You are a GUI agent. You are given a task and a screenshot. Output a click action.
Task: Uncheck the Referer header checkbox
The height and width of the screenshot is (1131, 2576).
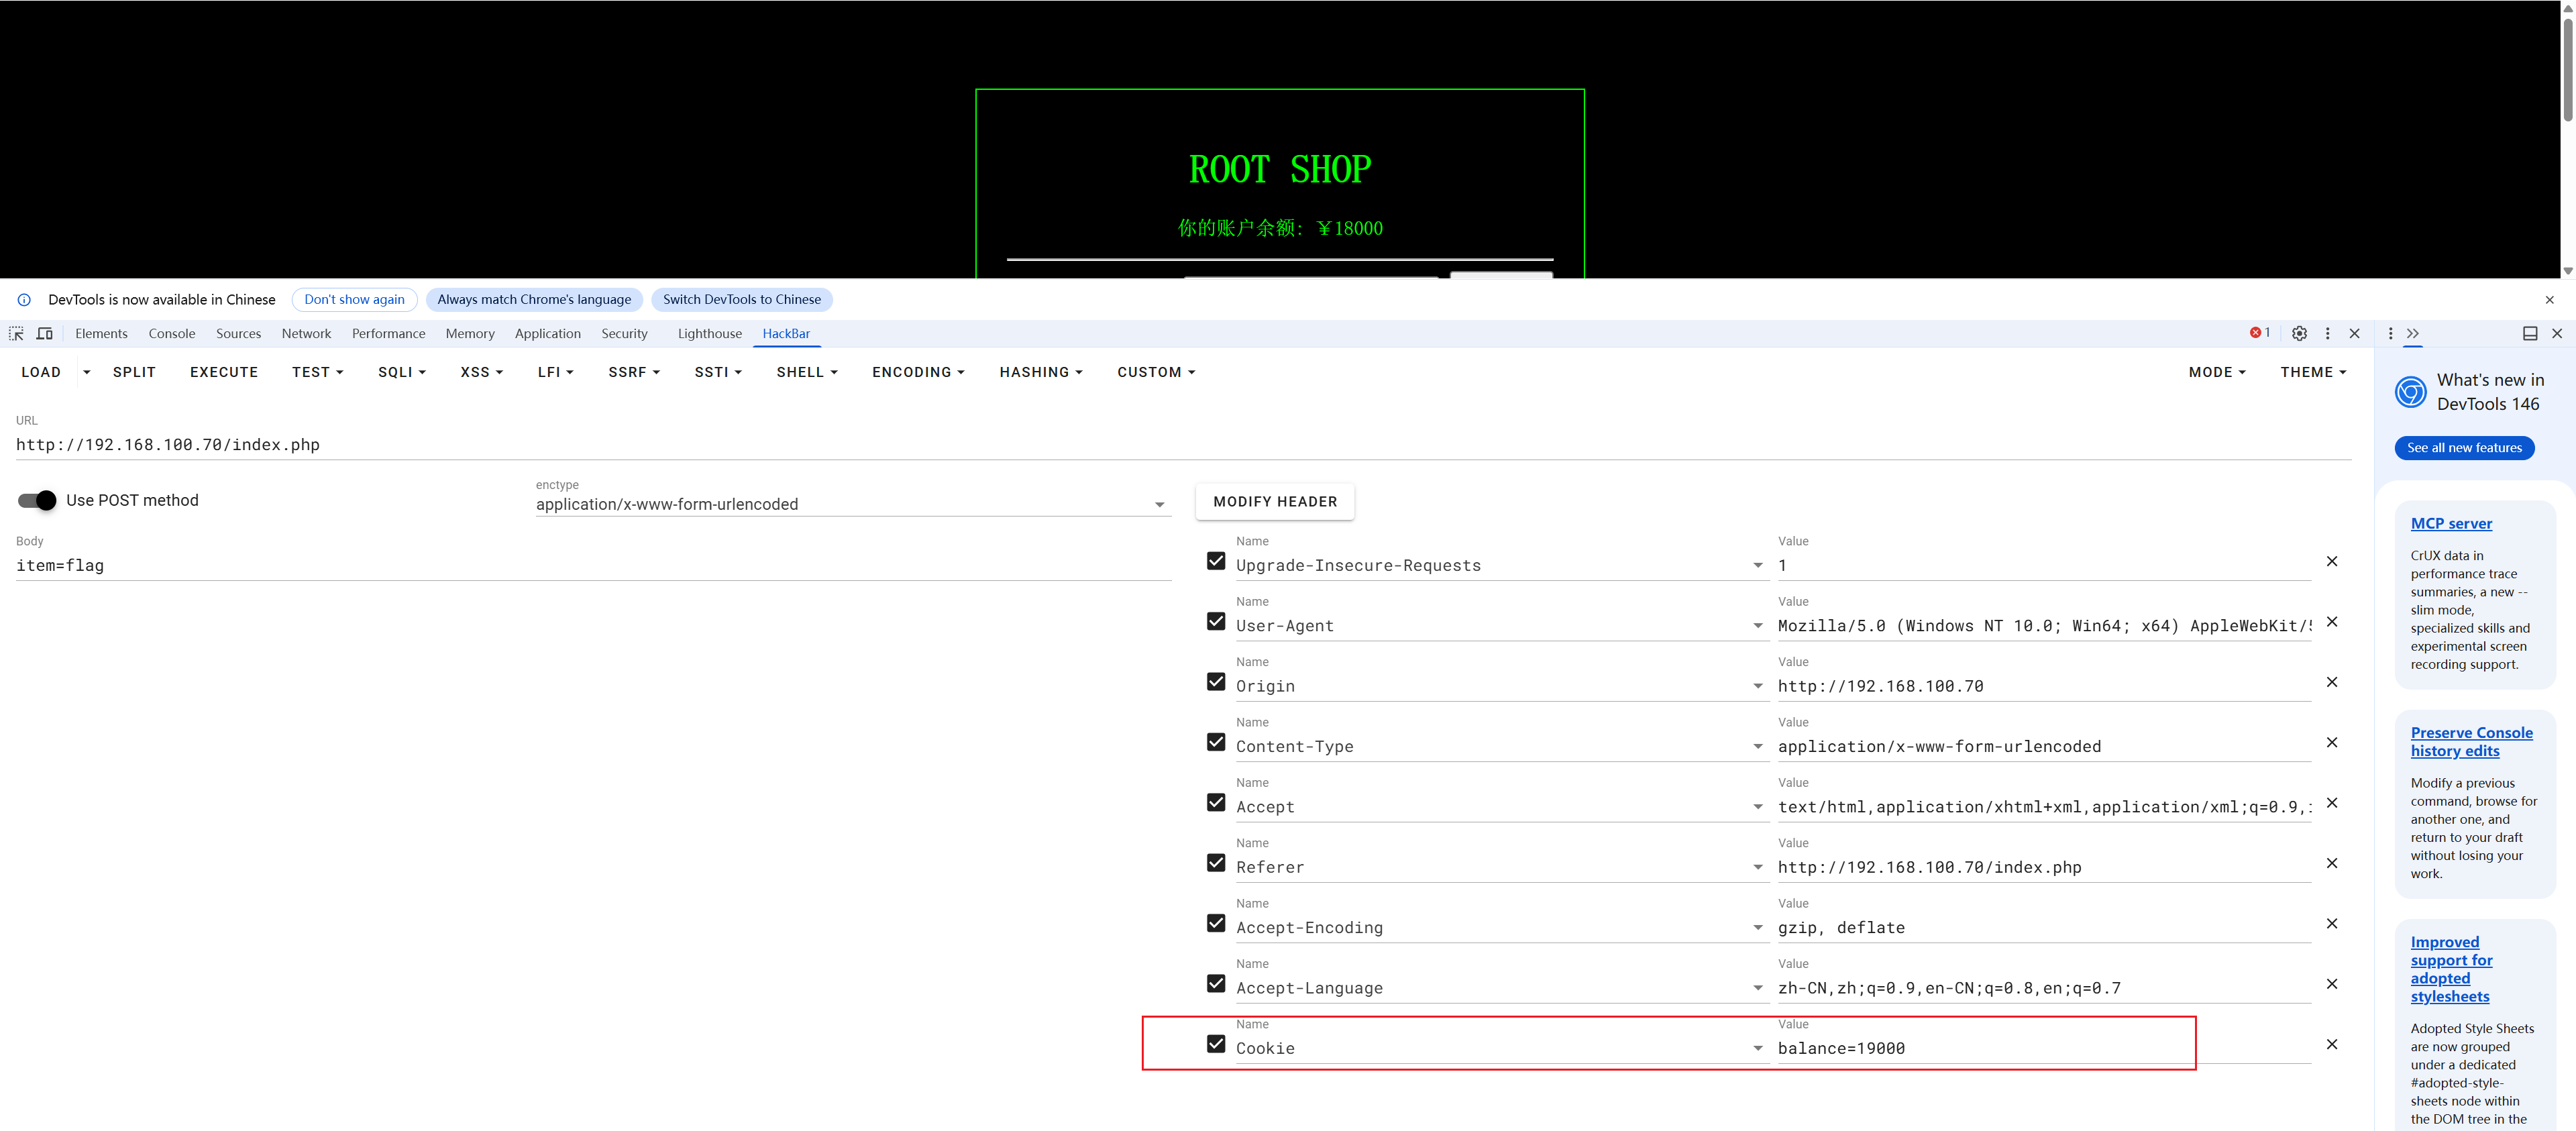tap(1215, 863)
